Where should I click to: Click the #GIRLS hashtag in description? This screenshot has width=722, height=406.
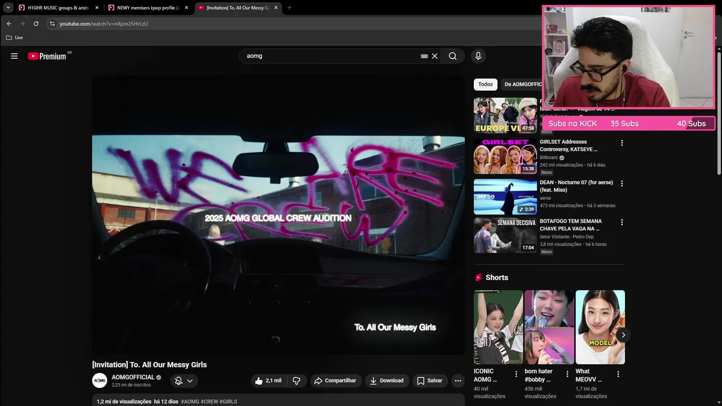coord(228,401)
